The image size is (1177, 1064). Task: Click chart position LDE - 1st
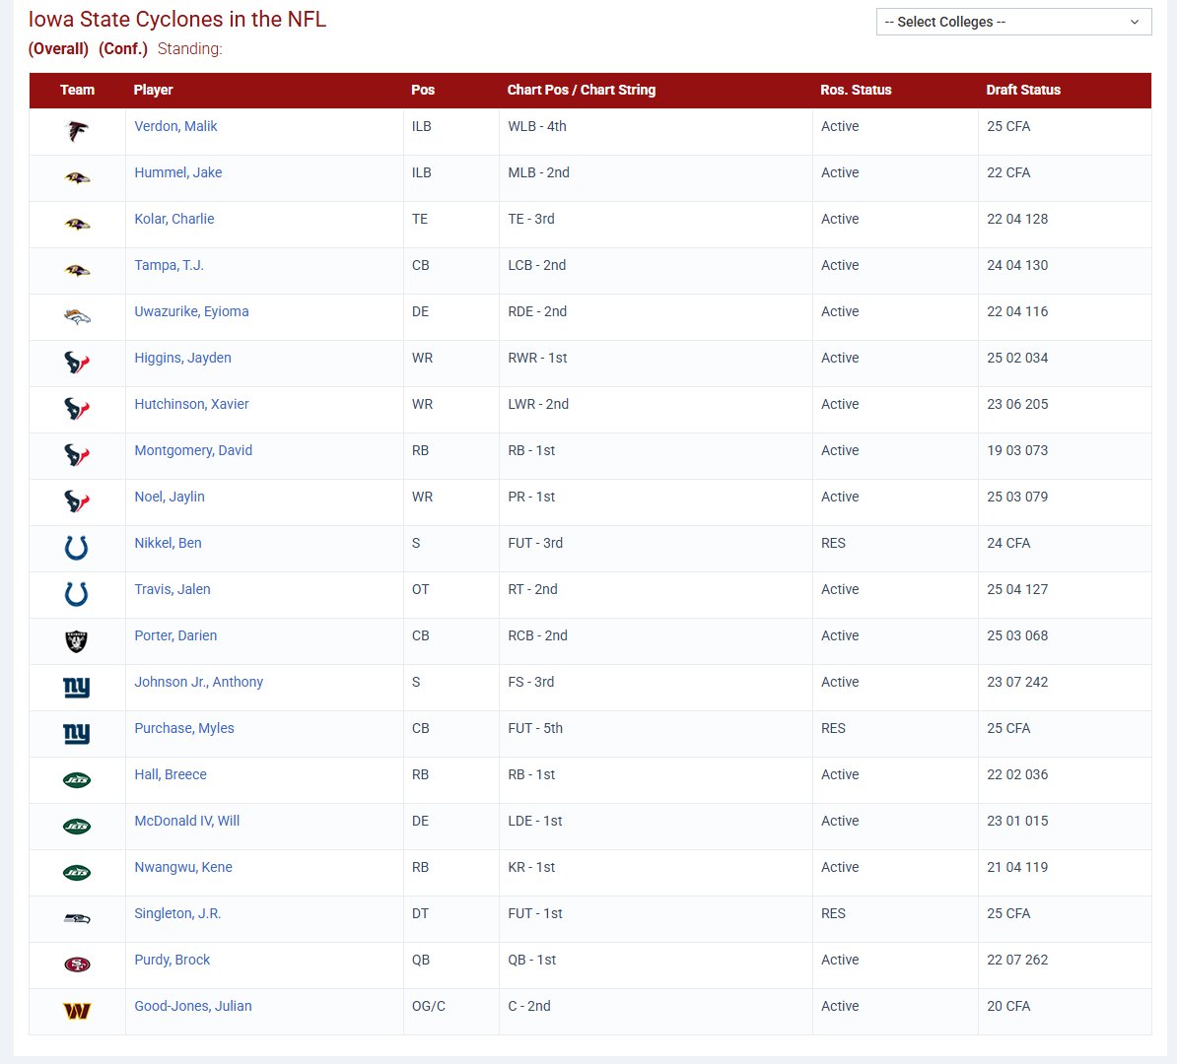click(x=535, y=821)
